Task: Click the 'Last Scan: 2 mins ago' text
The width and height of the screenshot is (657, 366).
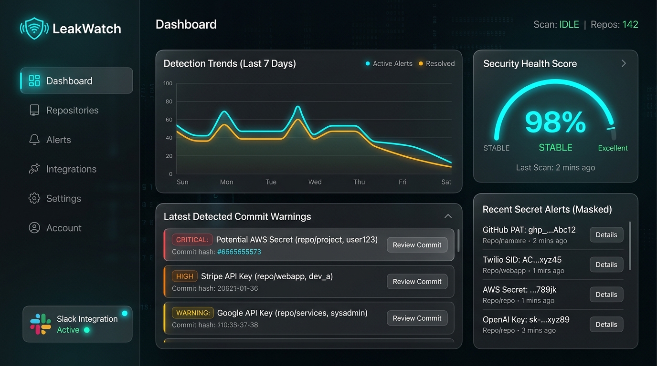Action: (x=555, y=167)
